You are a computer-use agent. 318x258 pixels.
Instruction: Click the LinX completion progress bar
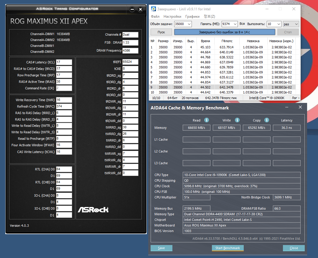pos(225,32)
